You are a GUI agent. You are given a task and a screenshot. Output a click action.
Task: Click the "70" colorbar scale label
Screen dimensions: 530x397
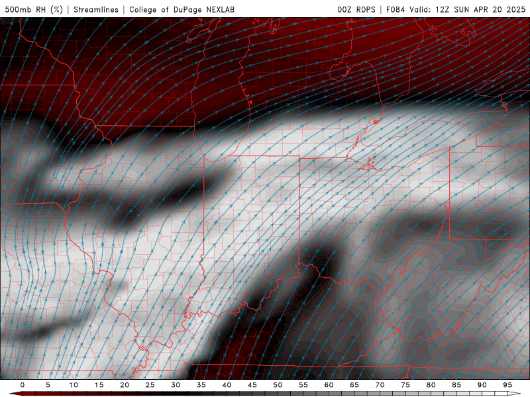(380, 385)
